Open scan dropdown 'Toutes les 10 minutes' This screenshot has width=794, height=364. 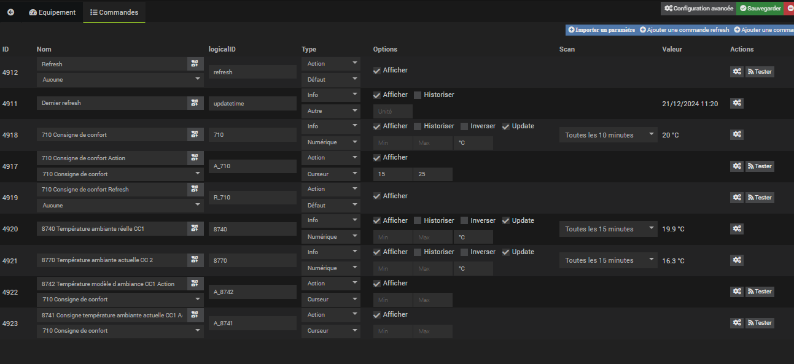pos(607,135)
